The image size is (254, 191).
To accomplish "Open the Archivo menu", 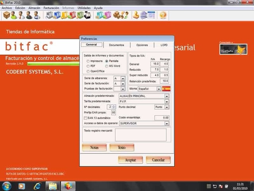I will pos(7,8).
